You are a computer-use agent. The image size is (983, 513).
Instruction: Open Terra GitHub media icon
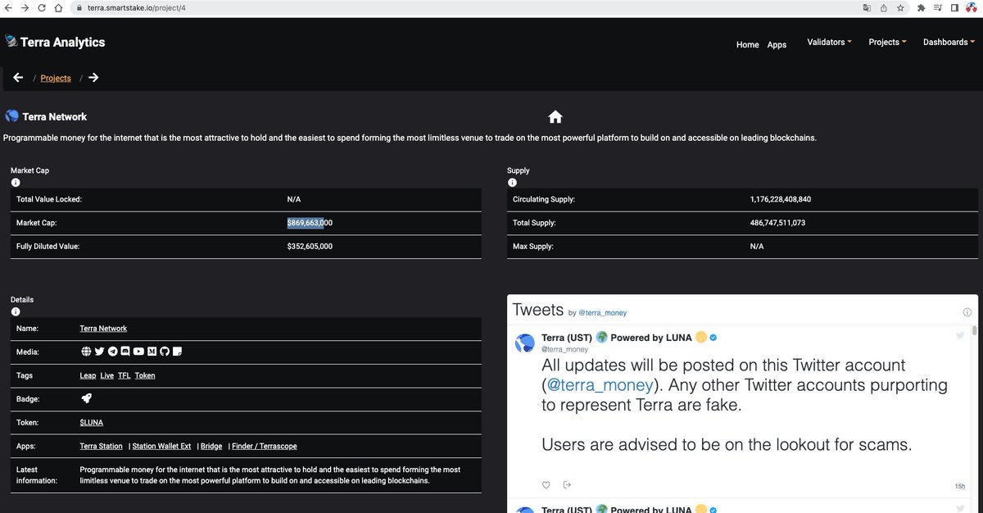coord(164,352)
